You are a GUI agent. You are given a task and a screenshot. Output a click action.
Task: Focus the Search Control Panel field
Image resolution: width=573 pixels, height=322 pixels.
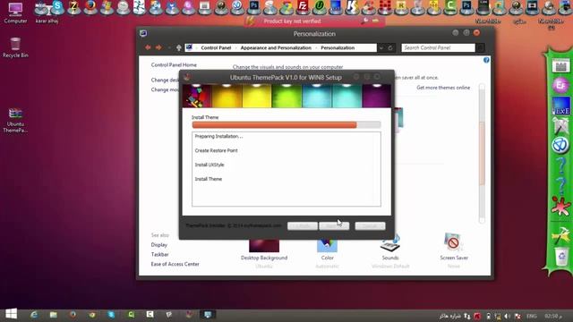(x=438, y=47)
